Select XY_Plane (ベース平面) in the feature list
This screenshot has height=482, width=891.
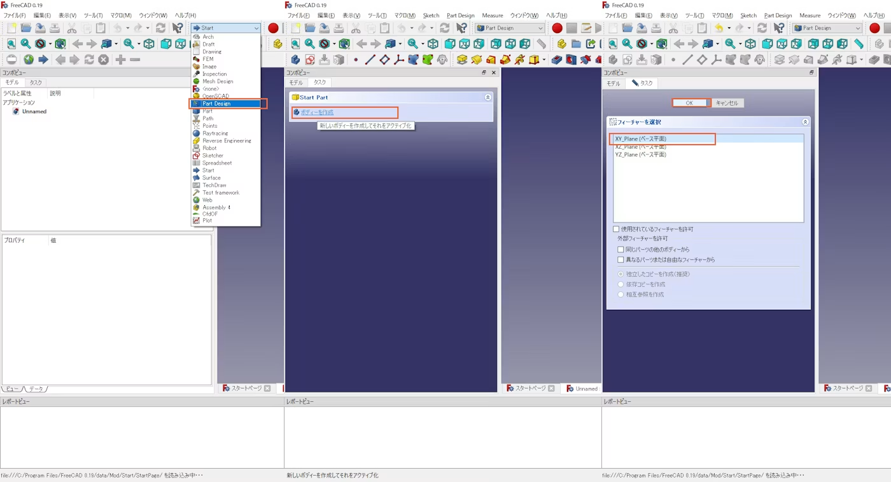click(708, 139)
